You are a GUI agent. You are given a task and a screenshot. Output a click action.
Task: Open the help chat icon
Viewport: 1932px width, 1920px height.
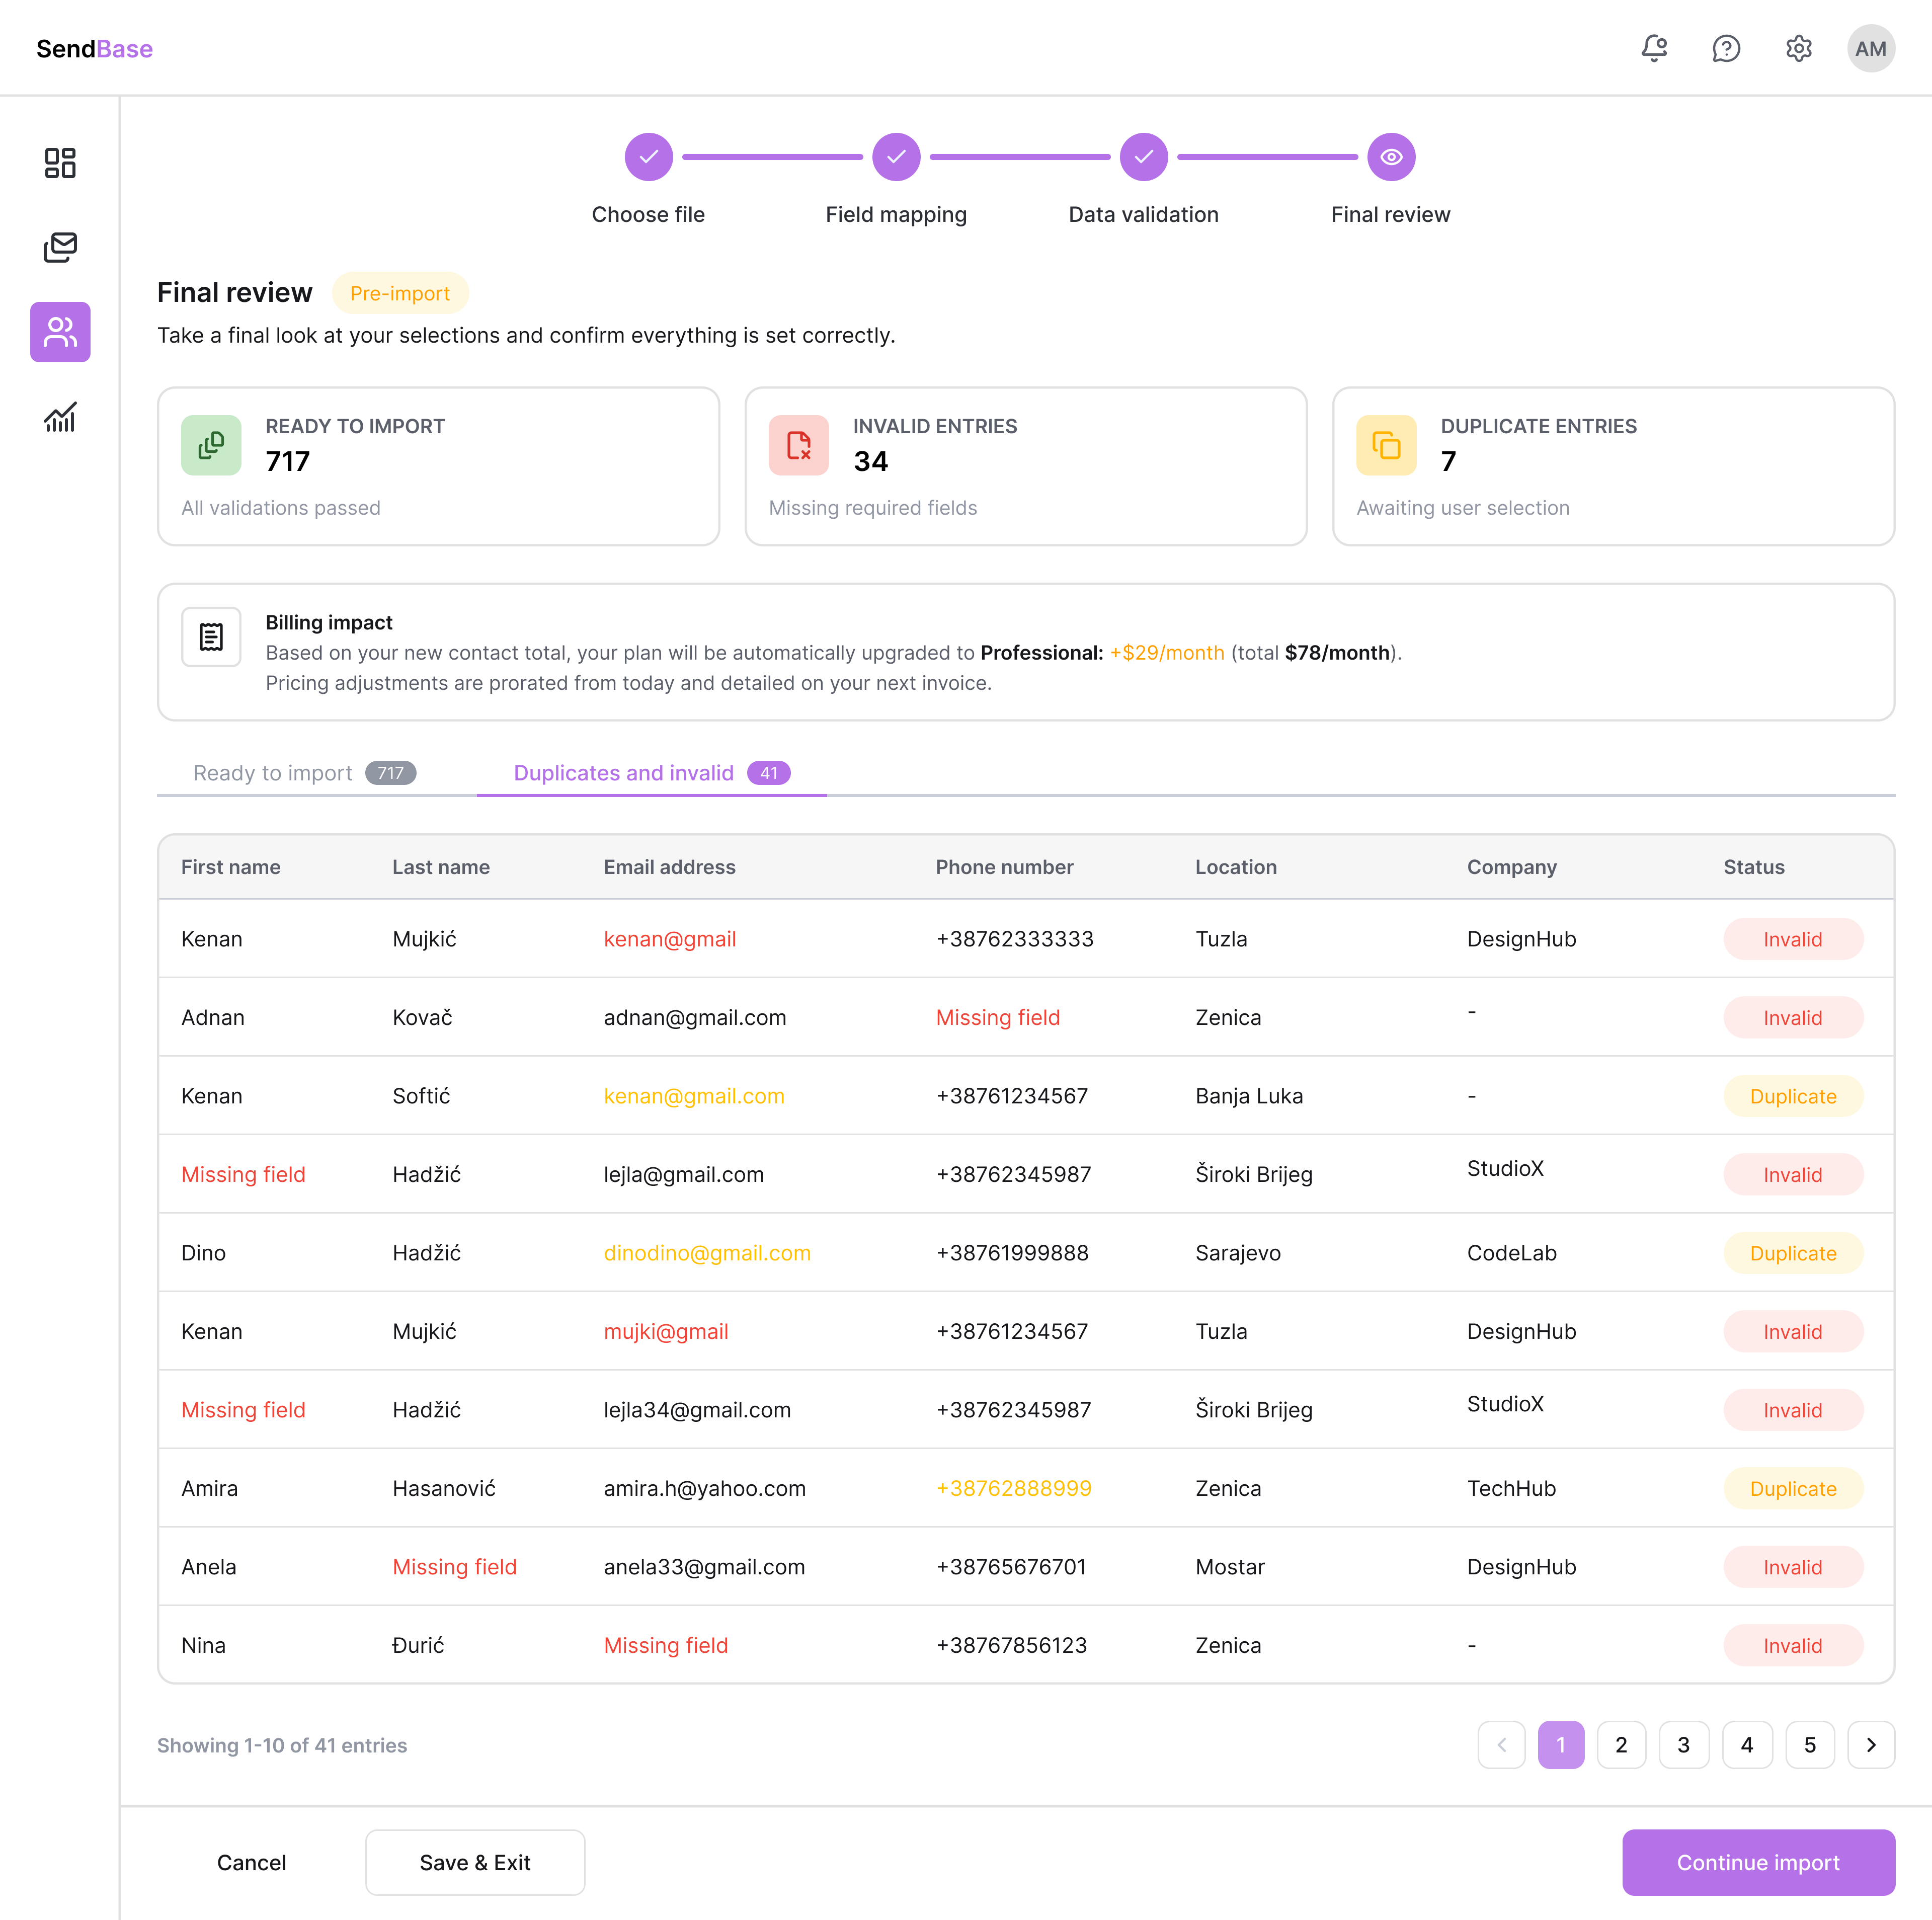coord(1726,48)
